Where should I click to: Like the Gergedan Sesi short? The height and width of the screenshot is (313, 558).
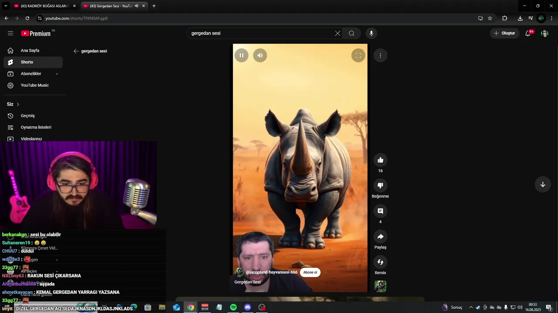(380, 160)
